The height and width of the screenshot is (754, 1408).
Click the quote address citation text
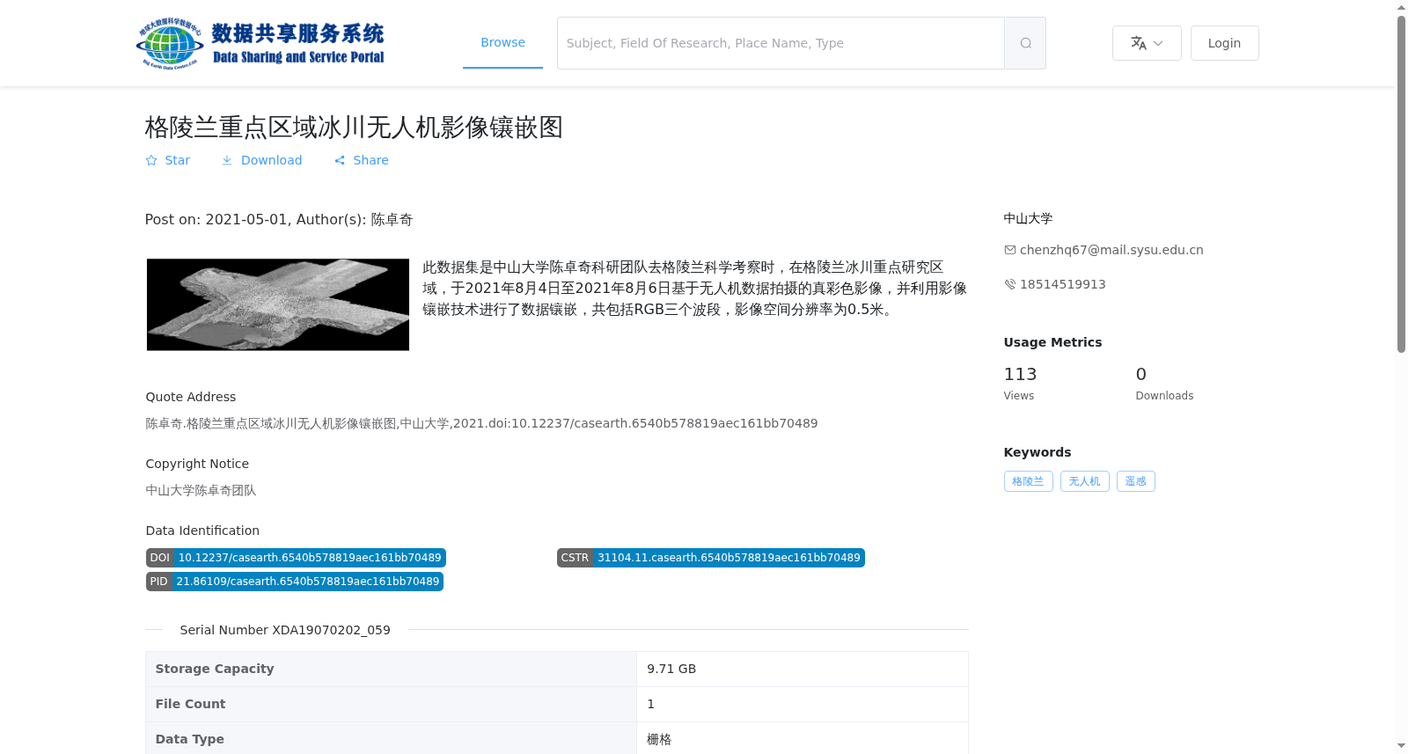tap(481, 423)
